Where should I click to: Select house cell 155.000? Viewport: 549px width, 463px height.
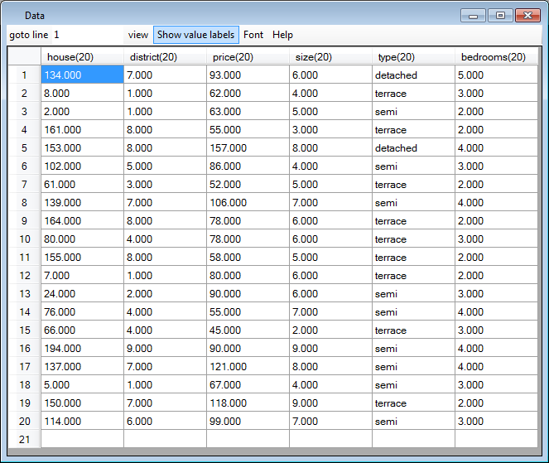82,257
